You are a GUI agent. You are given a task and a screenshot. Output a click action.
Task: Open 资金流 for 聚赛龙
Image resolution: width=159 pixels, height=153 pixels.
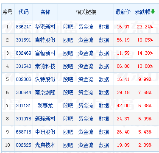click(86, 106)
